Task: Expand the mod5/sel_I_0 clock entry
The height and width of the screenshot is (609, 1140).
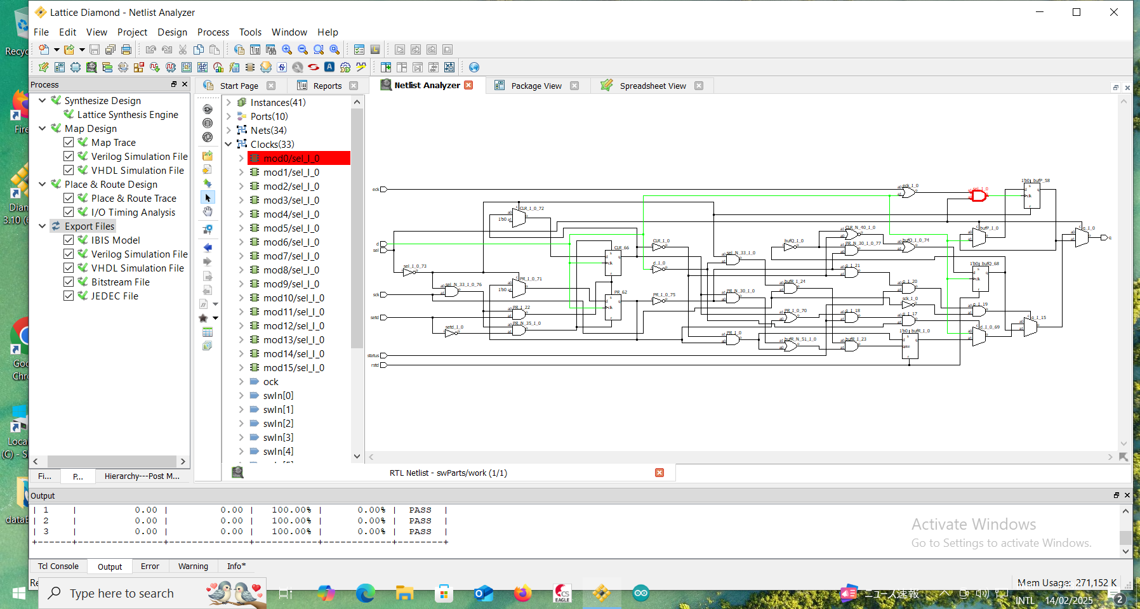Action: [x=241, y=228]
